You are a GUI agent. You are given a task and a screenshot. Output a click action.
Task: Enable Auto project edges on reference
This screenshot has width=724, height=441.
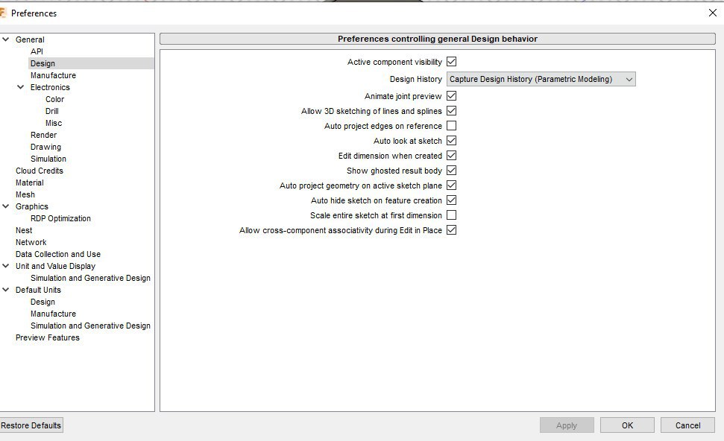click(452, 125)
